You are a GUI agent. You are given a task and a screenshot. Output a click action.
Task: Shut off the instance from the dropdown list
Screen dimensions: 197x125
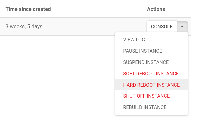point(151,96)
